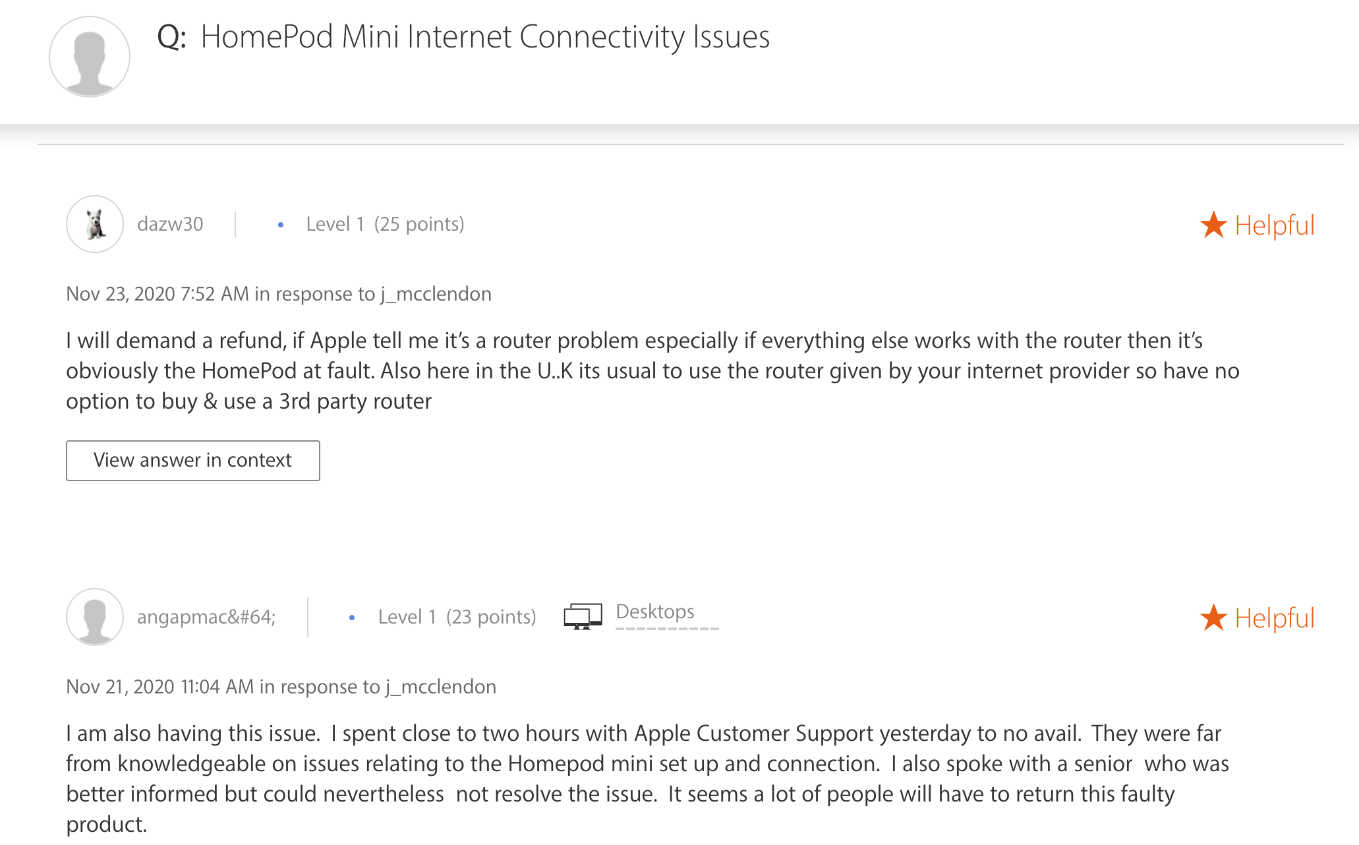
Task: Click the Desktops computer icon
Action: point(583,616)
